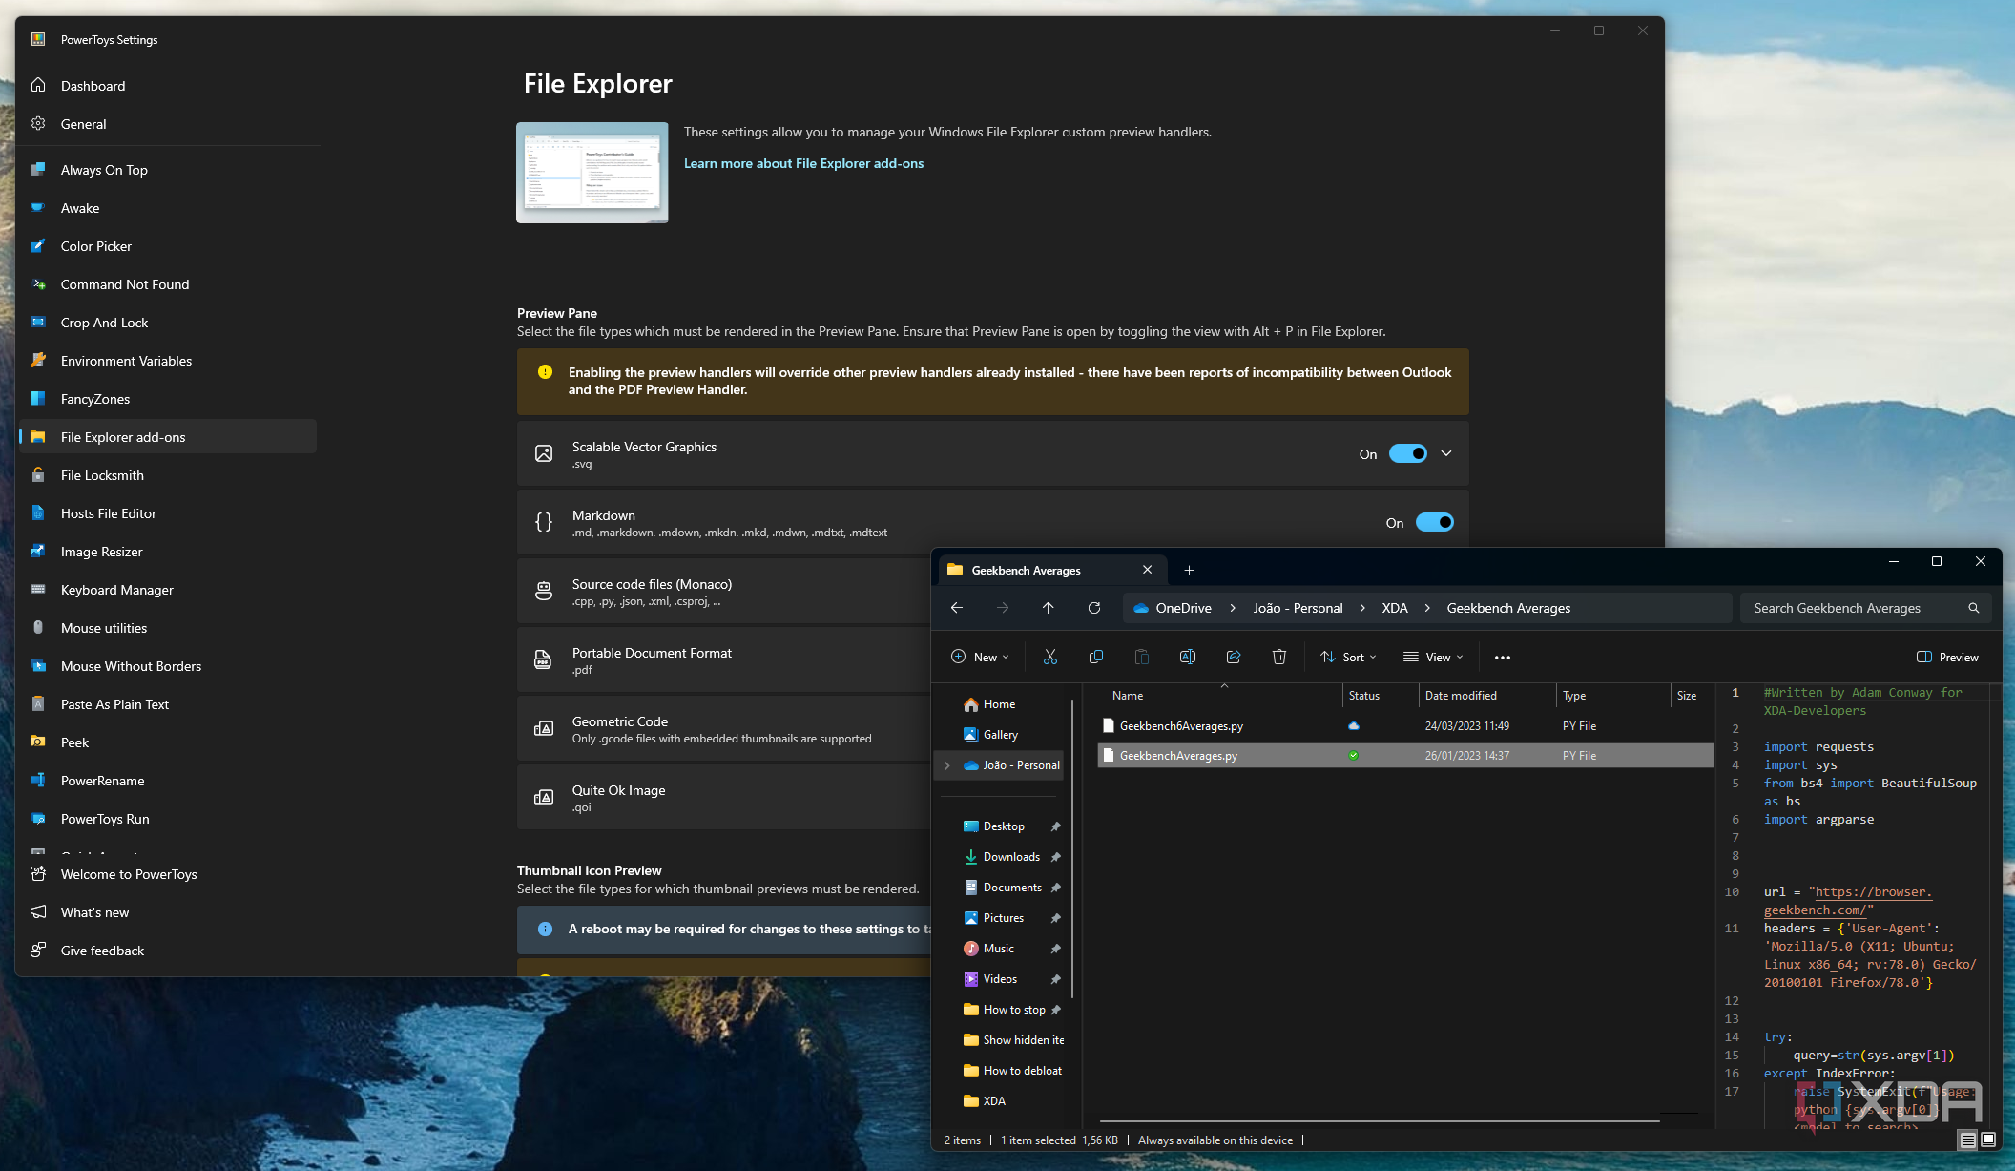Open PowerToys Run sidebar item
Image resolution: width=2015 pixels, height=1171 pixels.
click(168, 819)
